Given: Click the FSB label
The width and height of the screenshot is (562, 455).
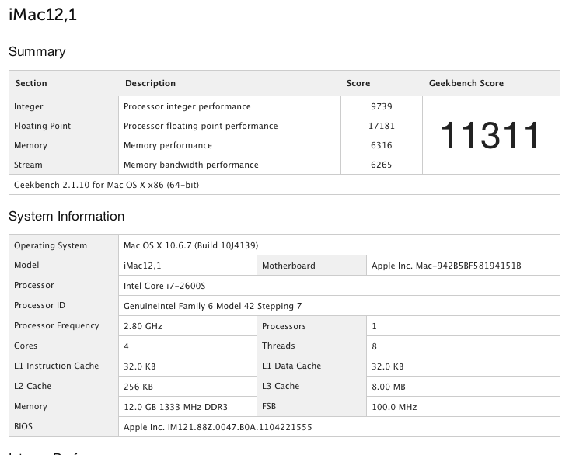Looking at the screenshot, I should click(269, 406).
